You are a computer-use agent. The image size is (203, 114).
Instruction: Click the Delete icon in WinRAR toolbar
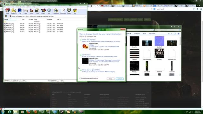(x=31, y=11)
